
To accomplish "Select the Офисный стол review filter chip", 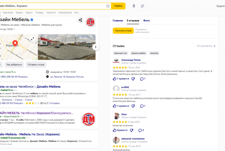I will 121,53.
